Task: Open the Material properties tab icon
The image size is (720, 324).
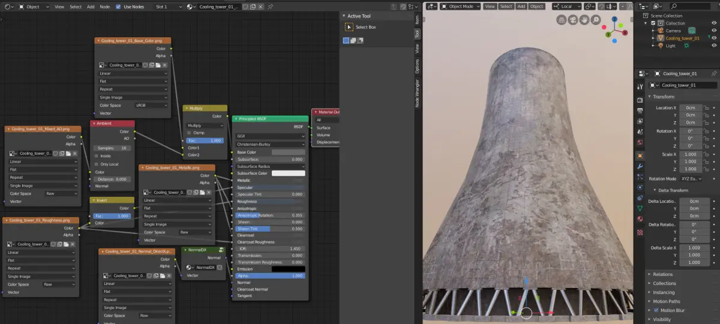Action: click(x=640, y=220)
